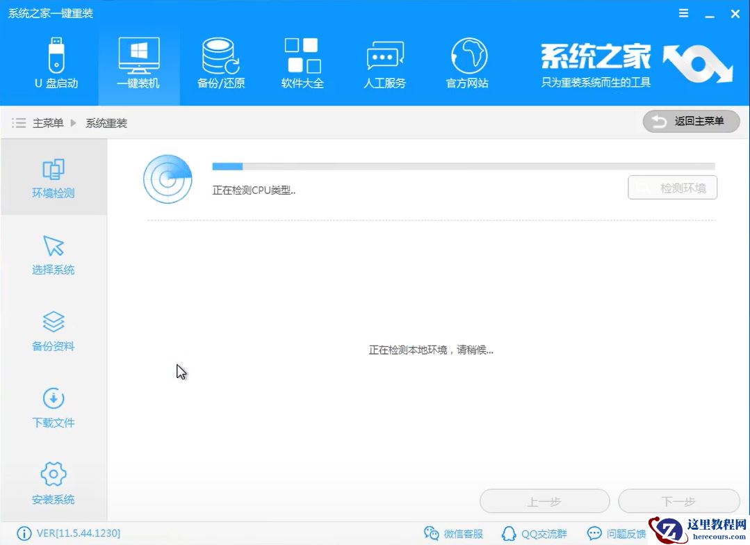This screenshot has width=750, height=545.
Task: Select the 备份资料 data backup step
Action: (x=54, y=330)
